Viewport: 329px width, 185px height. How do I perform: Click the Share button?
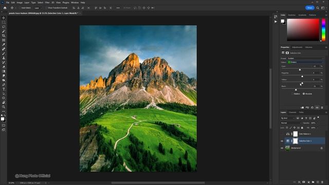[x=309, y=8]
